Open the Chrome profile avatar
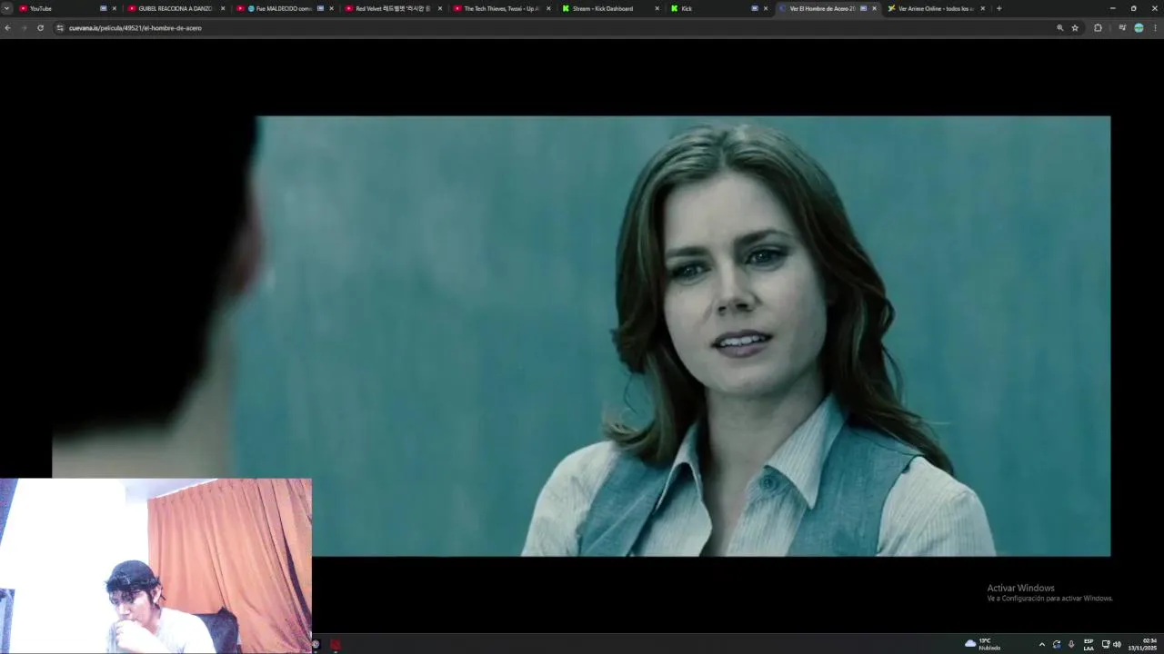 pyautogui.click(x=1139, y=28)
